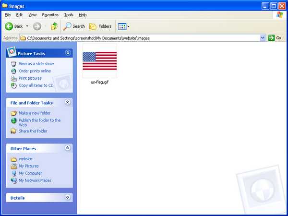Open the Views button menu

click(124, 26)
